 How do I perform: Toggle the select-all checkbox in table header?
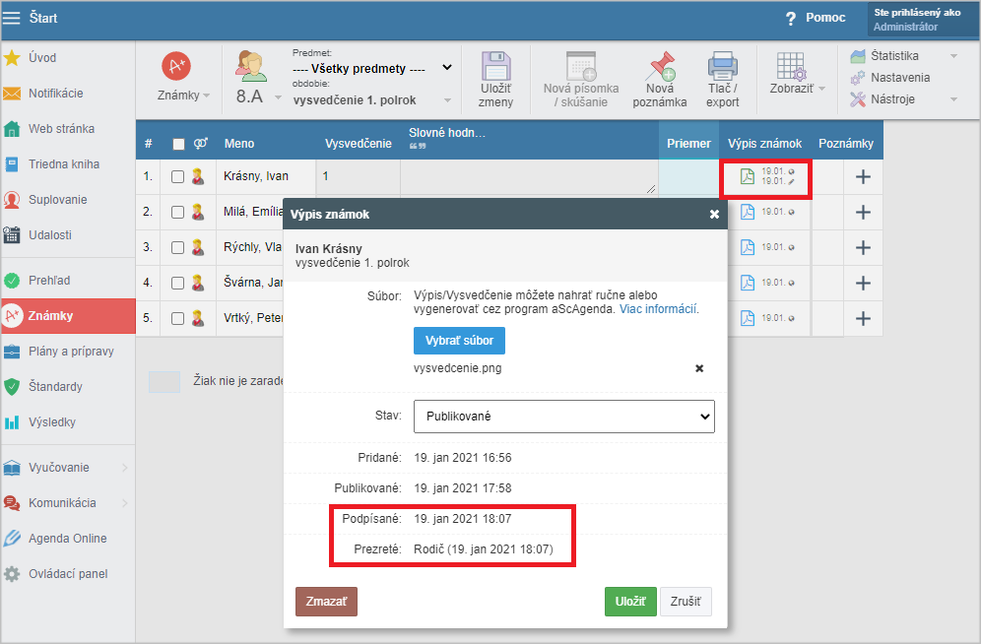(x=178, y=144)
